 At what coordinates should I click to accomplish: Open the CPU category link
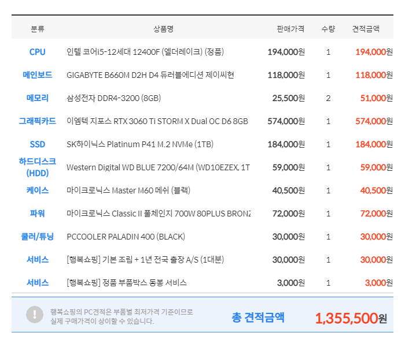[38, 52]
